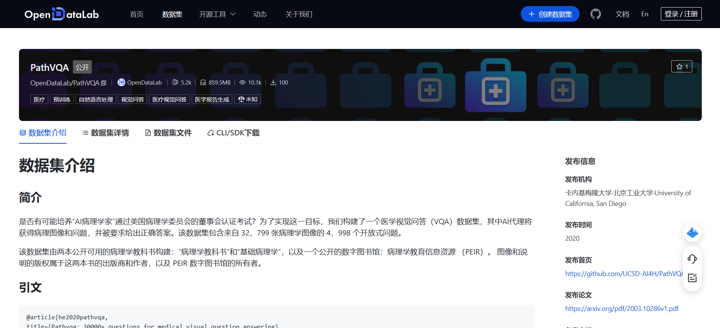Click the 简介 section heading
This screenshot has height=328, width=720.
pyautogui.click(x=30, y=198)
